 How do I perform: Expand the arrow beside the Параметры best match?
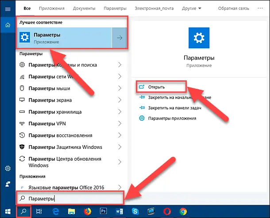coord(120,38)
